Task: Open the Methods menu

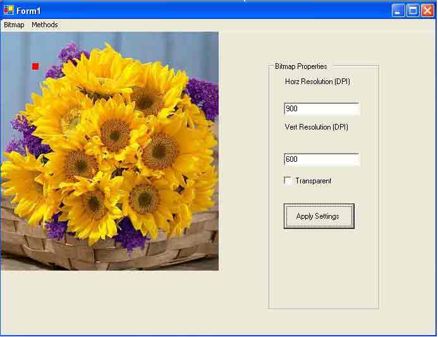Action: [x=45, y=25]
